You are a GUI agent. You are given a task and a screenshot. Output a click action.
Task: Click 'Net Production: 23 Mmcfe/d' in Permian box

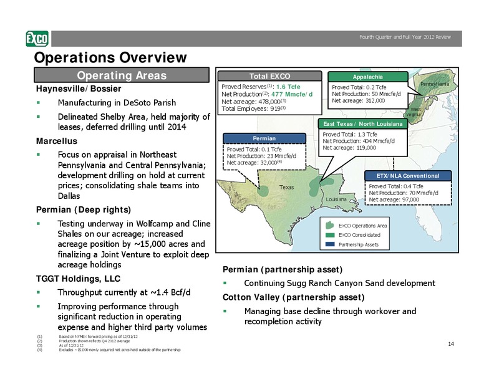tap(261, 156)
